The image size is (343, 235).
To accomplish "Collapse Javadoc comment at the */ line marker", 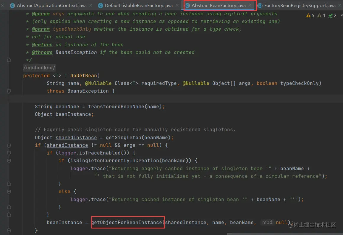I will (x=9, y=60).
